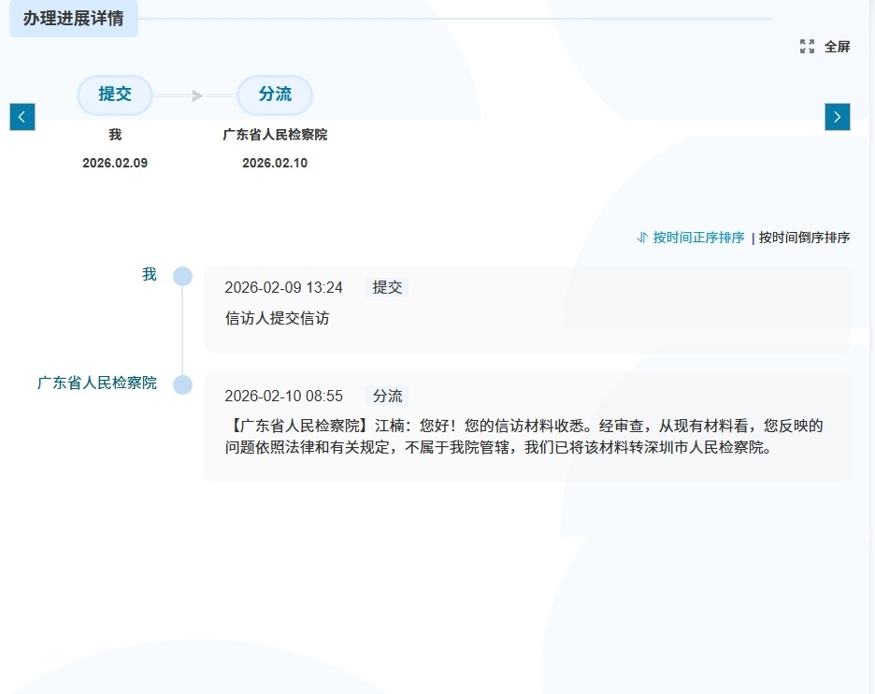The image size is (875, 694).
Task: Click timestamp 2026-02-09 13:24
Action: click(283, 287)
